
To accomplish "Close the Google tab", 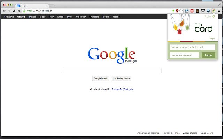I will point(46,6).
